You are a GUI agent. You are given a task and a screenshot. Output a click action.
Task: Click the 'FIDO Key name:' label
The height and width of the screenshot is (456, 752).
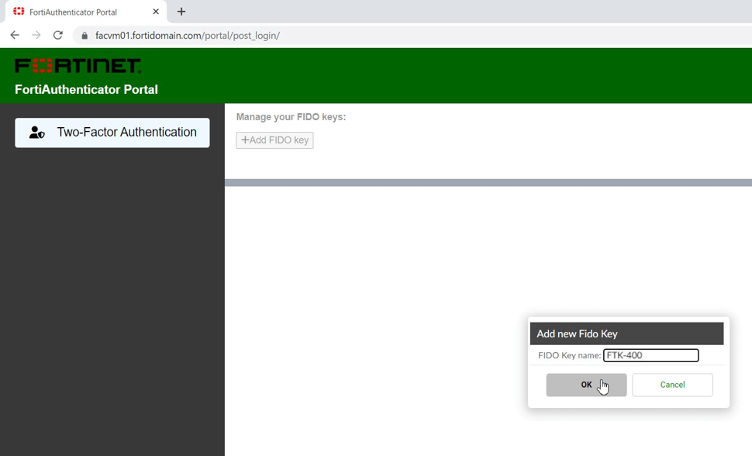tap(569, 355)
